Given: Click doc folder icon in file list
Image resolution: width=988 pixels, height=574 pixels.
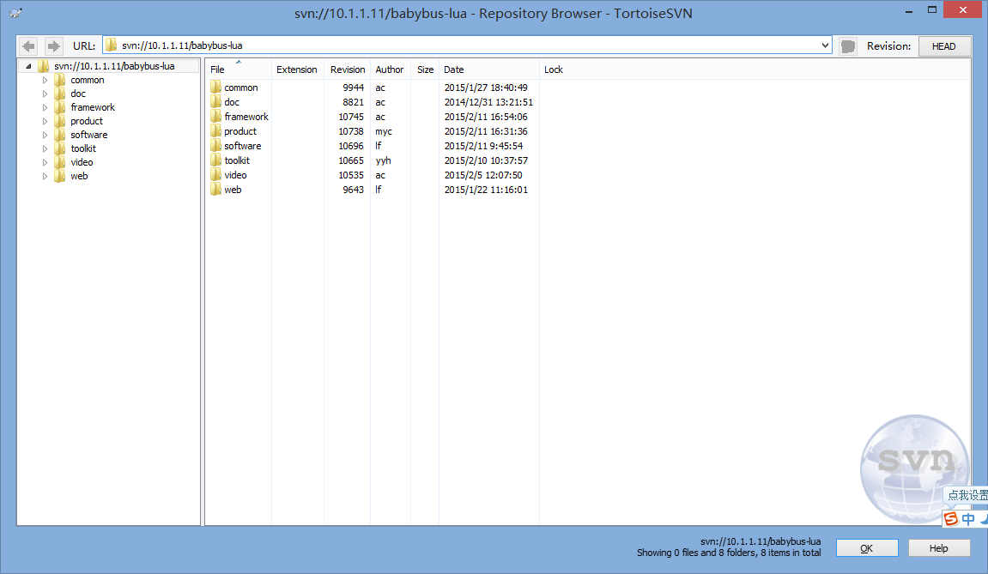Looking at the screenshot, I should pos(216,101).
